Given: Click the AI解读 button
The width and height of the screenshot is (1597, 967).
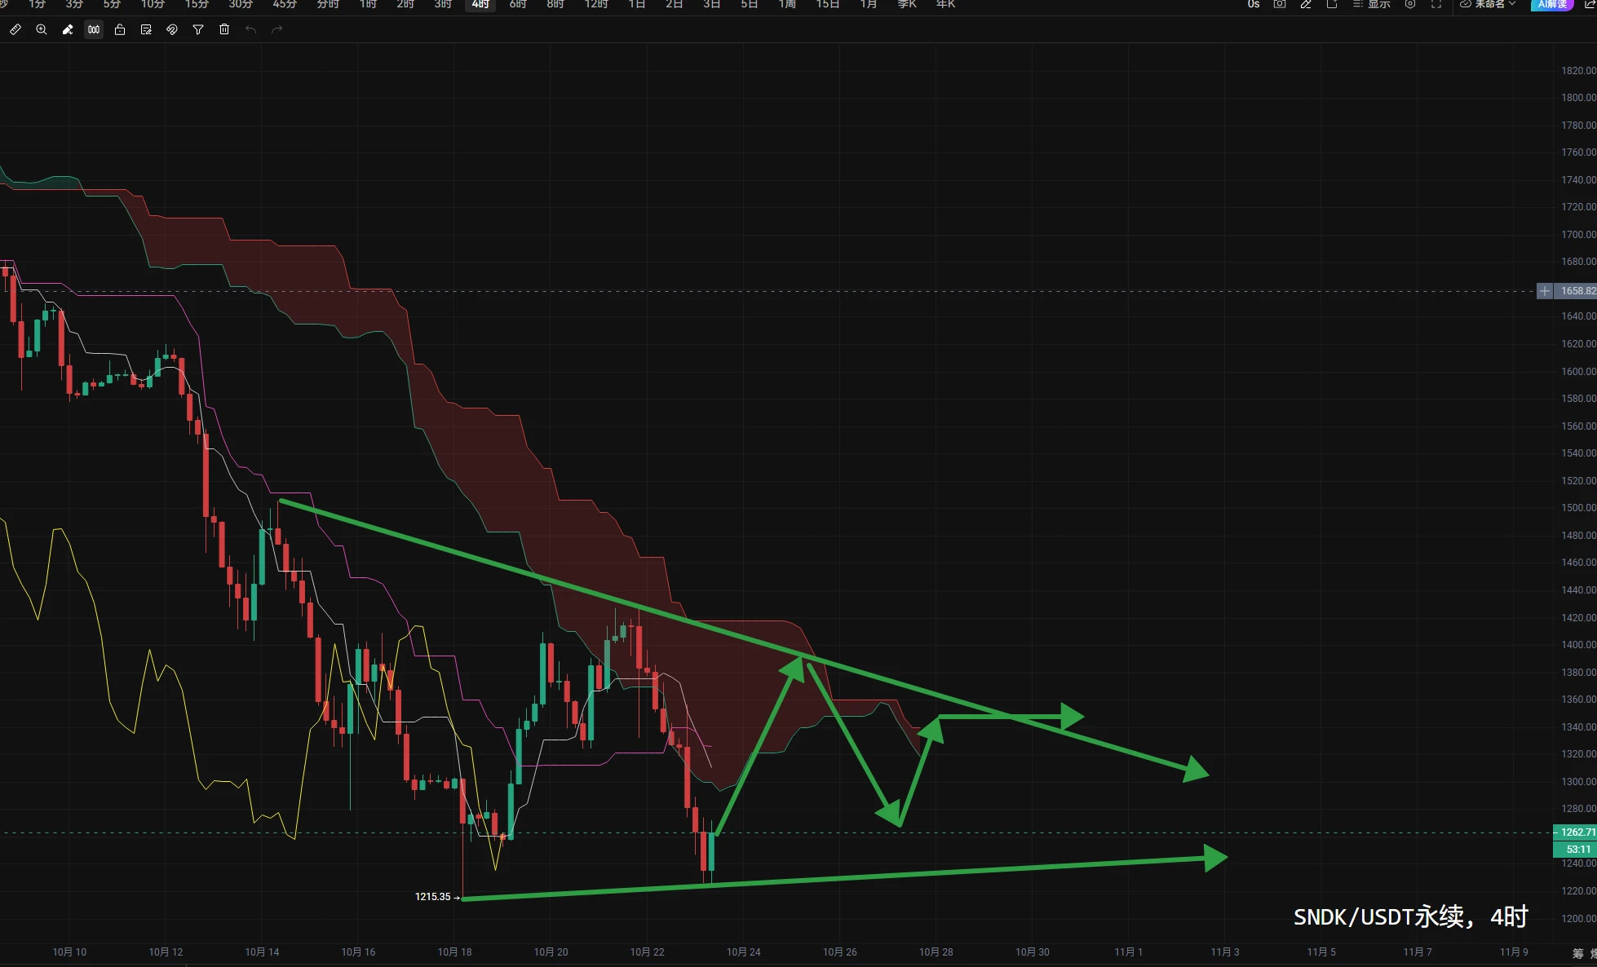Looking at the screenshot, I should 1552,4.
